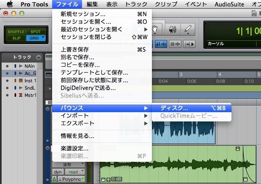
Task: Click the Inst 1 orange track color strip
Action: pyautogui.click(x=15, y=81)
